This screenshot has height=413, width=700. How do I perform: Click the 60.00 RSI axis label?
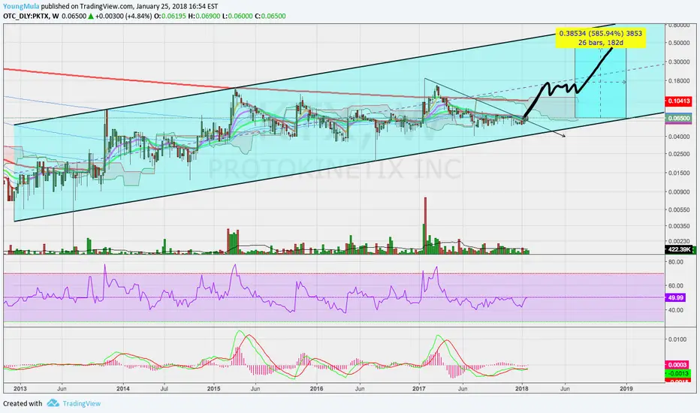point(675,286)
